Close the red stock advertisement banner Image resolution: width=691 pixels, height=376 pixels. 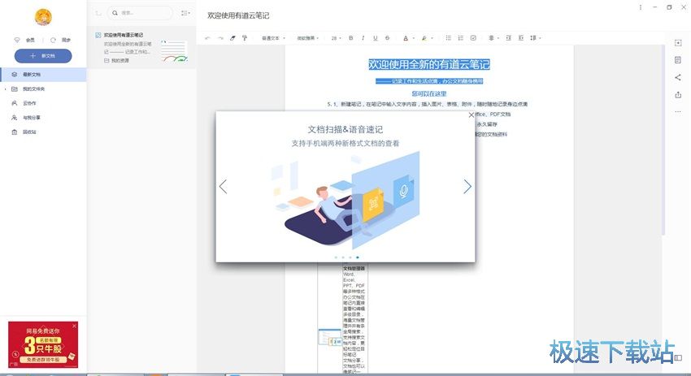click(74, 326)
